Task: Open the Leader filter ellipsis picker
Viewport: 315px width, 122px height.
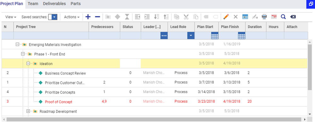Action: (164, 36)
